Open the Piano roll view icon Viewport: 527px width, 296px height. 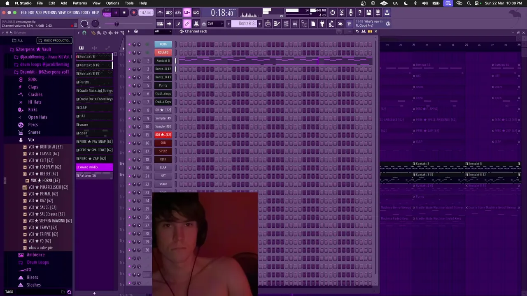click(x=277, y=24)
